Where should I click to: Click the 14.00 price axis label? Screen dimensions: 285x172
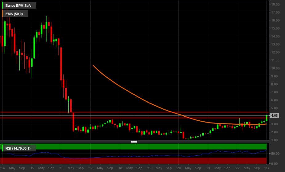click(275, 36)
